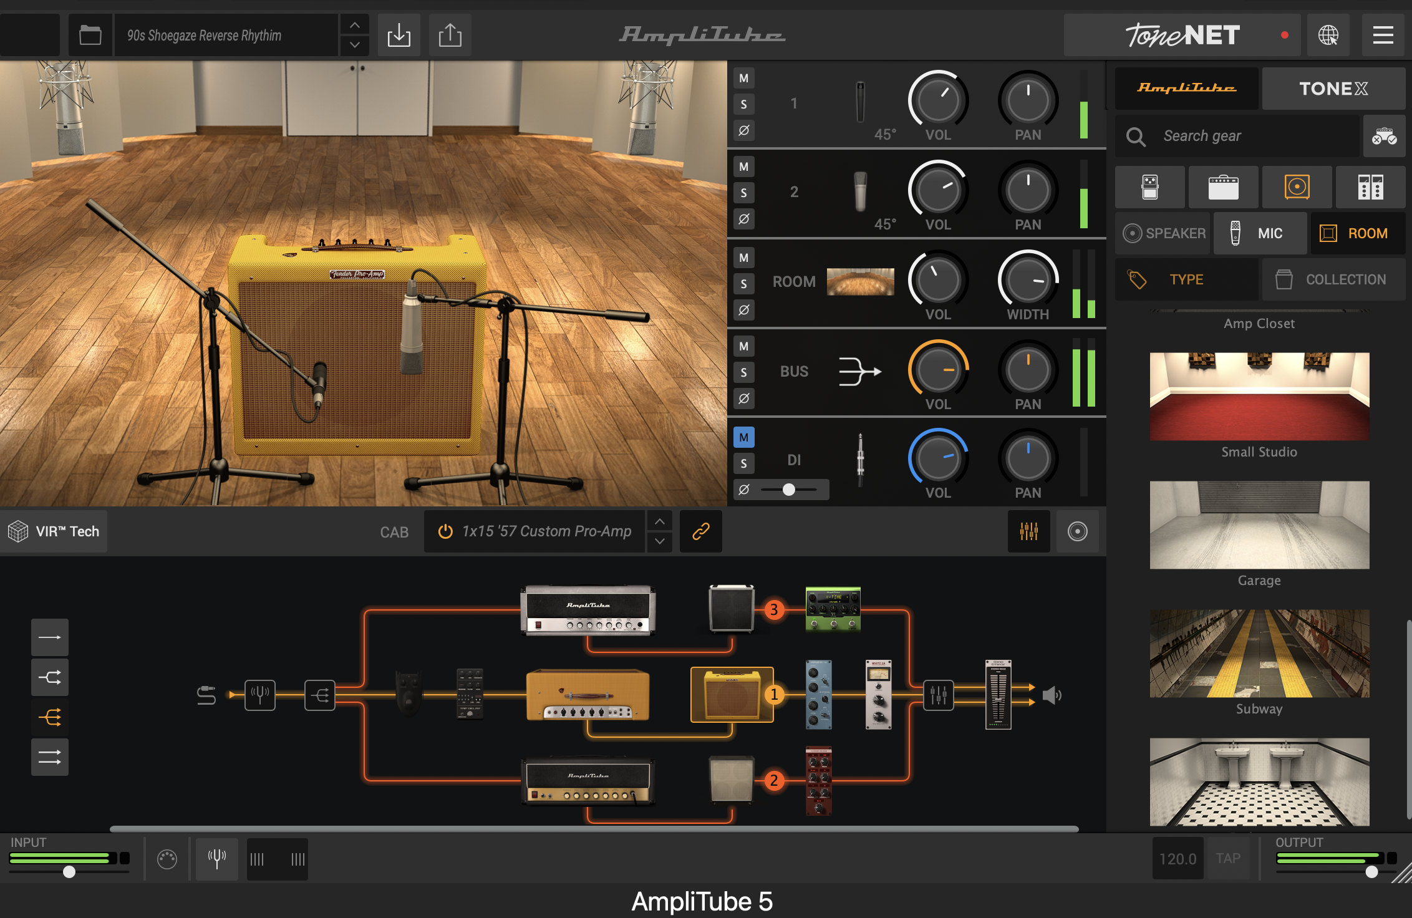The image size is (1412, 918).
Task: Open the cab mixer faders panel
Action: coord(1028,531)
